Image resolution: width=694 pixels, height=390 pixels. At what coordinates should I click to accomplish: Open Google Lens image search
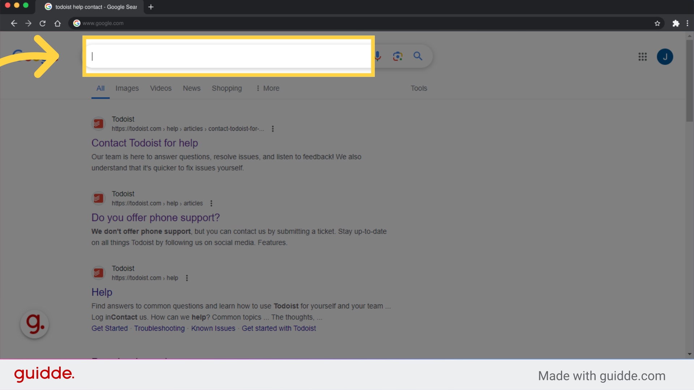point(398,56)
